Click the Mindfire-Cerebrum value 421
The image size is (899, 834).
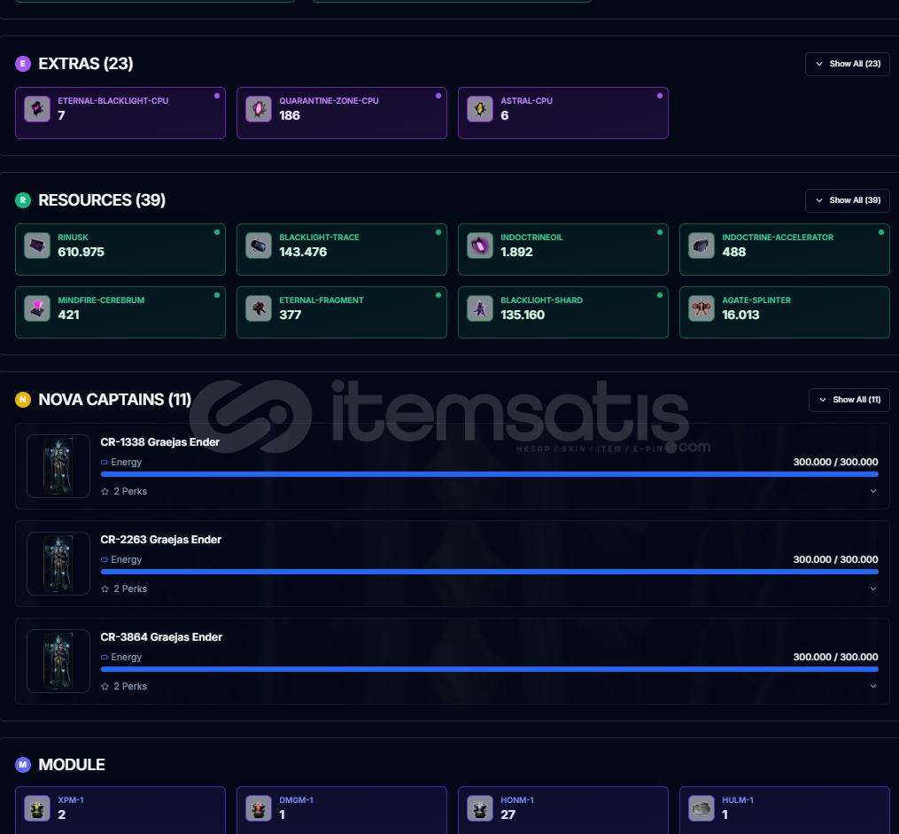pos(68,315)
